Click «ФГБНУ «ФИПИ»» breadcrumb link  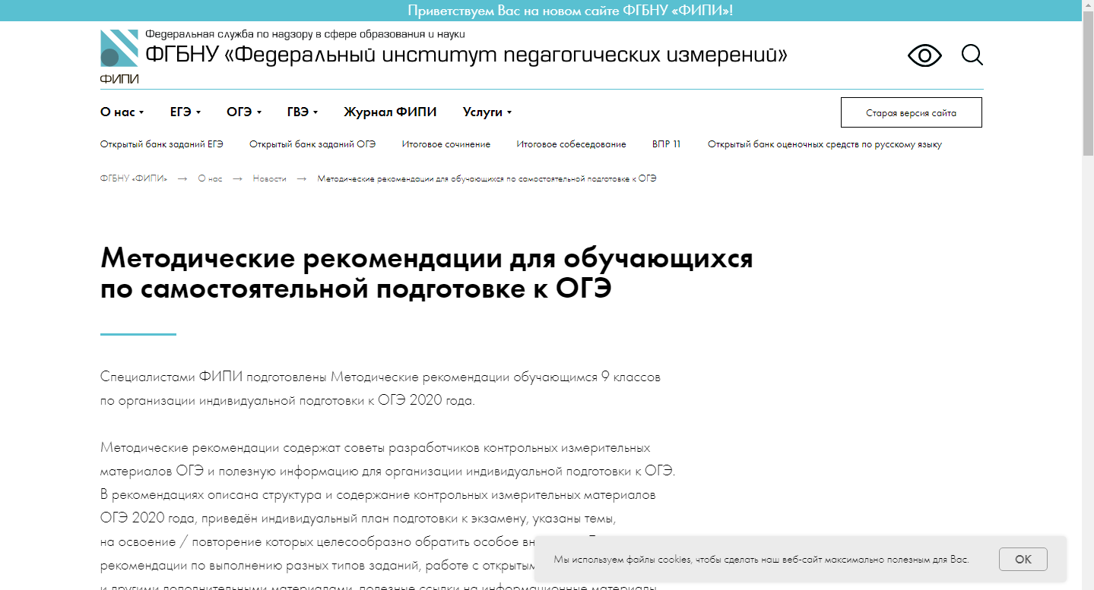(x=134, y=178)
